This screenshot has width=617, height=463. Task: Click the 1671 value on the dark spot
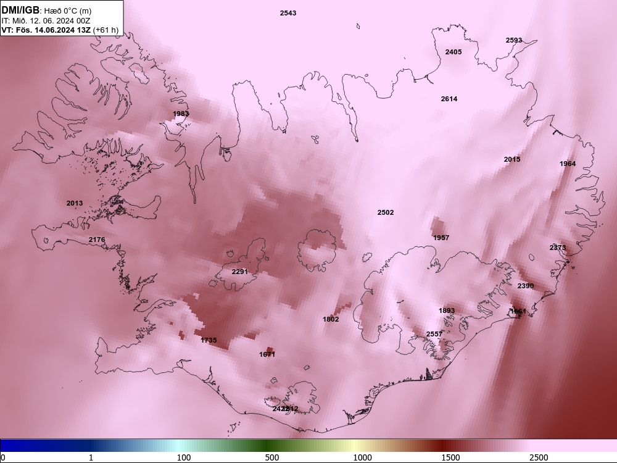coord(267,355)
